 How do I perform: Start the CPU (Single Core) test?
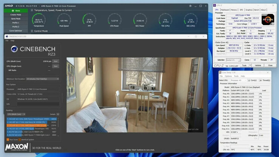point(56,66)
